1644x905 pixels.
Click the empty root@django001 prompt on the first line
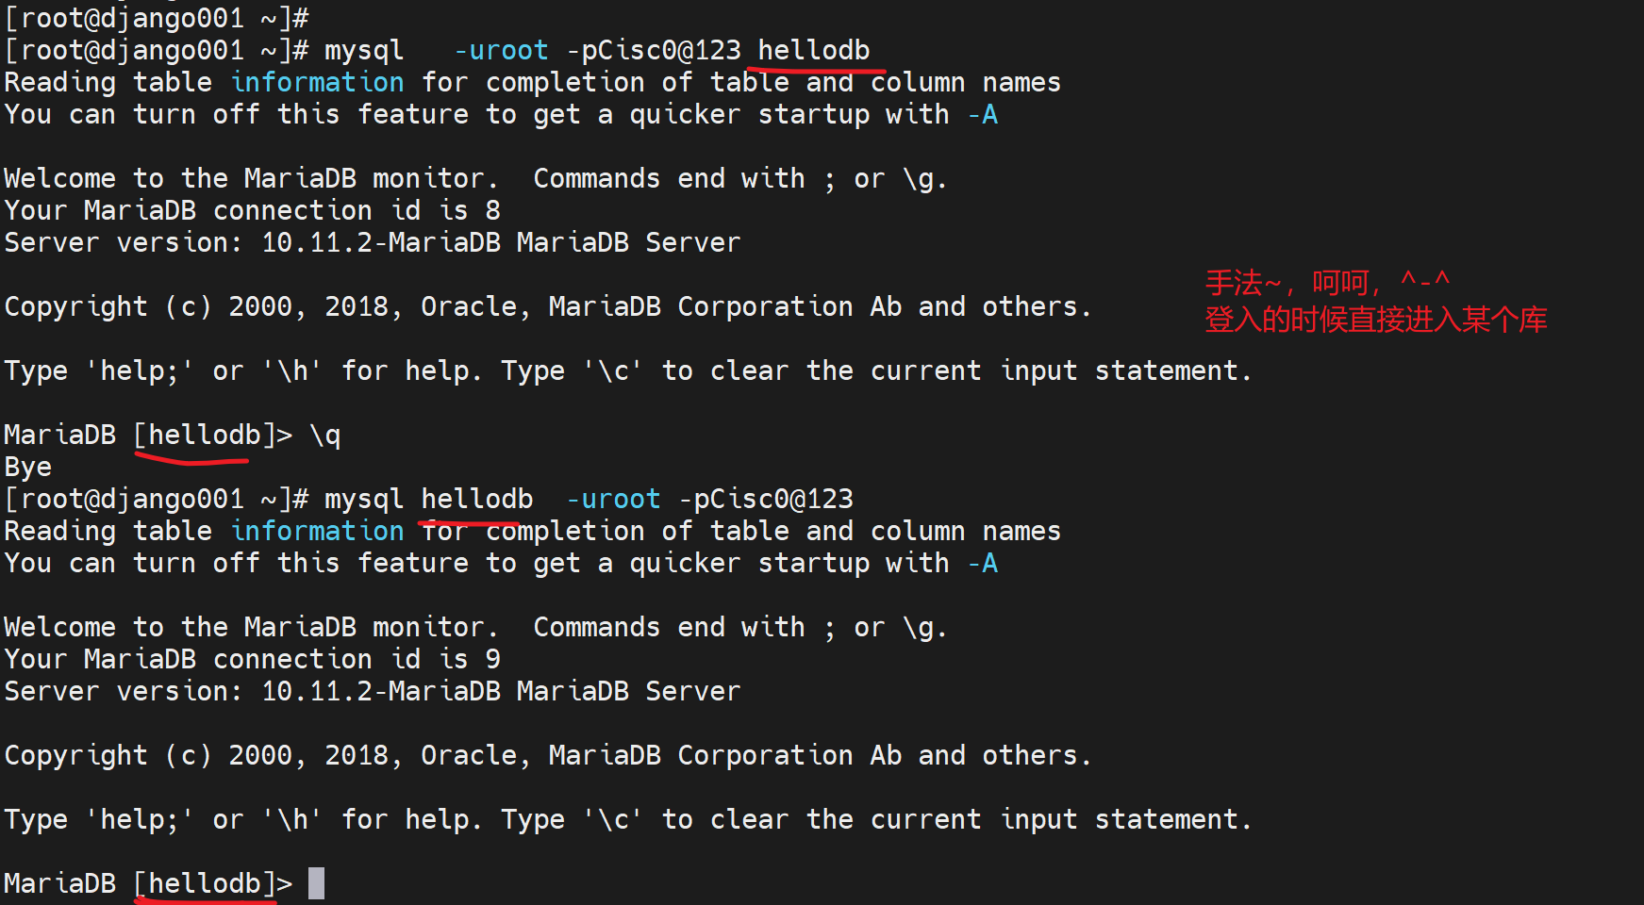coord(157,18)
